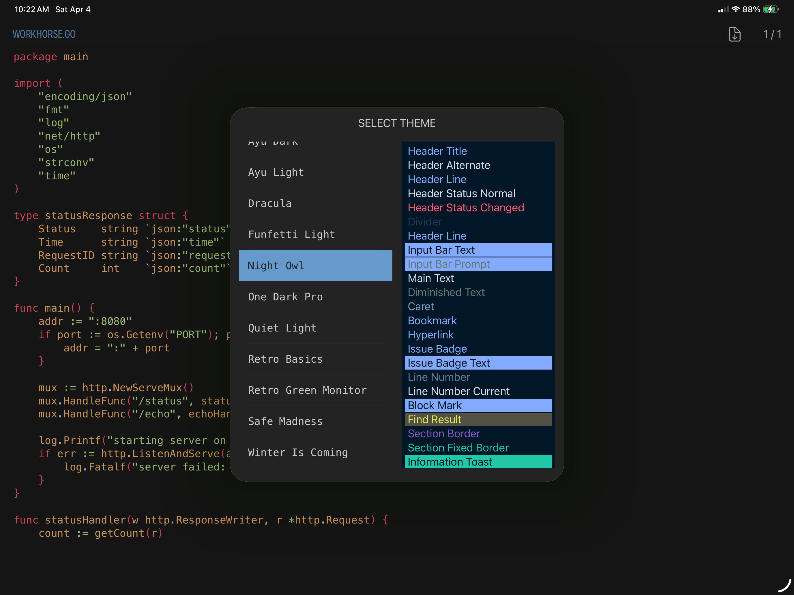Tap the document download icon in header
This screenshot has height=595, width=794.
pyautogui.click(x=734, y=34)
